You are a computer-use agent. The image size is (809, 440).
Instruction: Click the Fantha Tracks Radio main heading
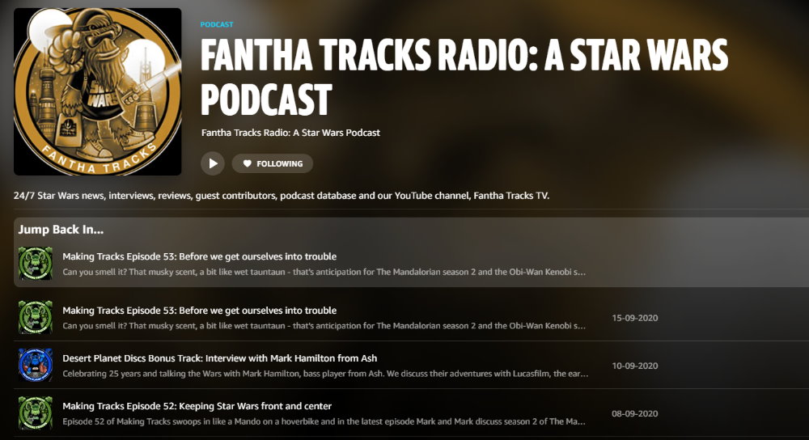point(464,78)
